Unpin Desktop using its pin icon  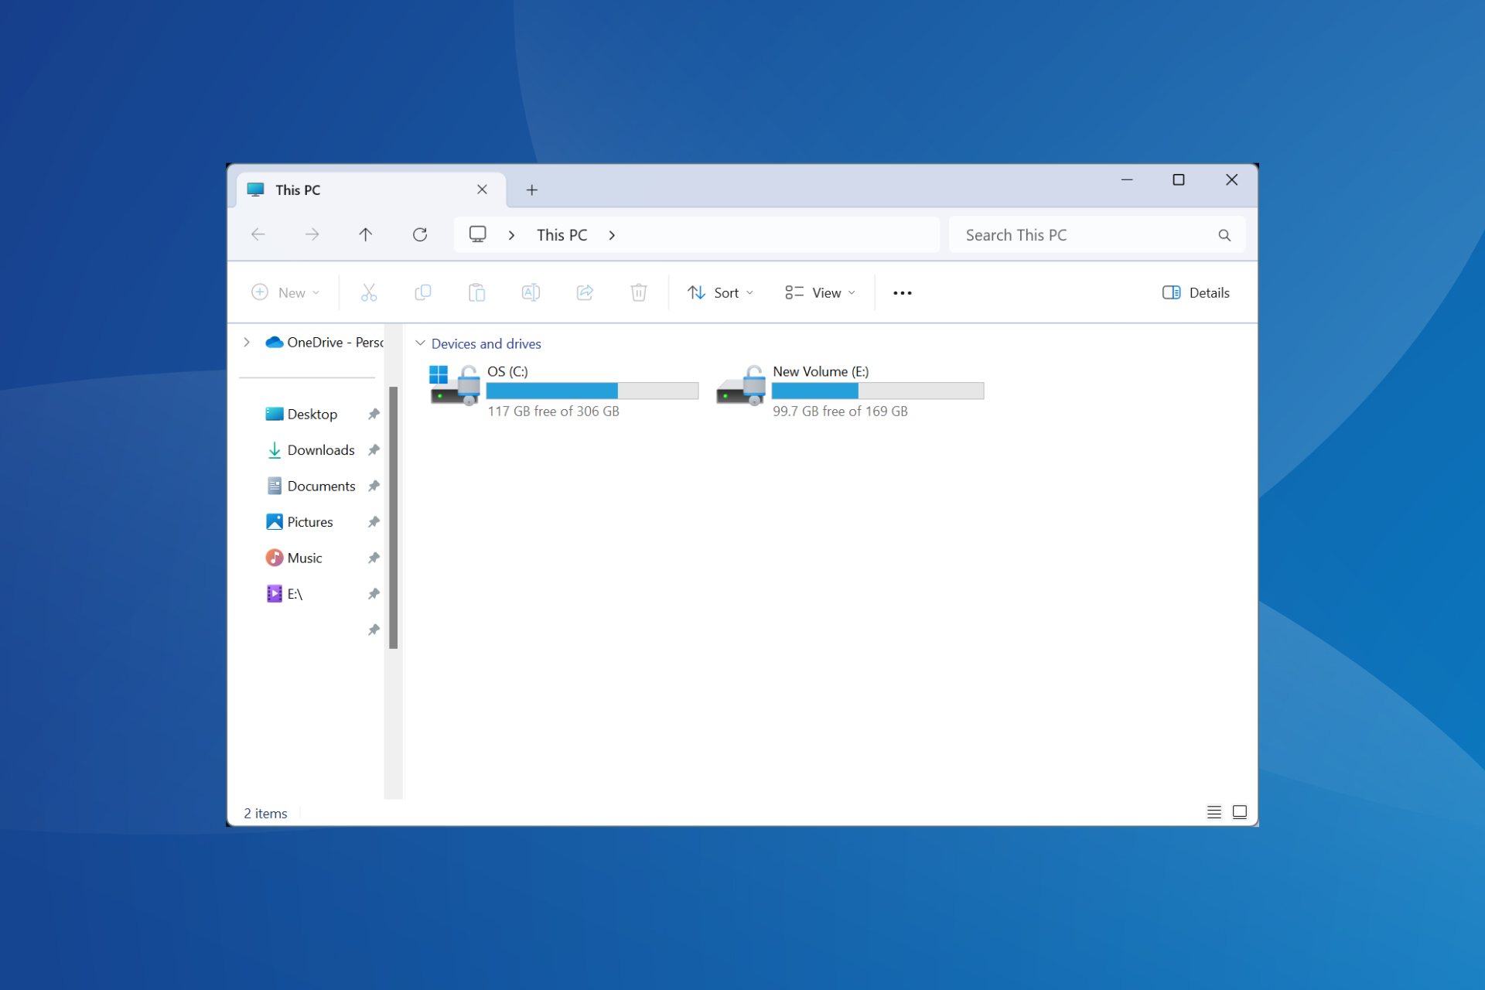pyautogui.click(x=374, y=414)
